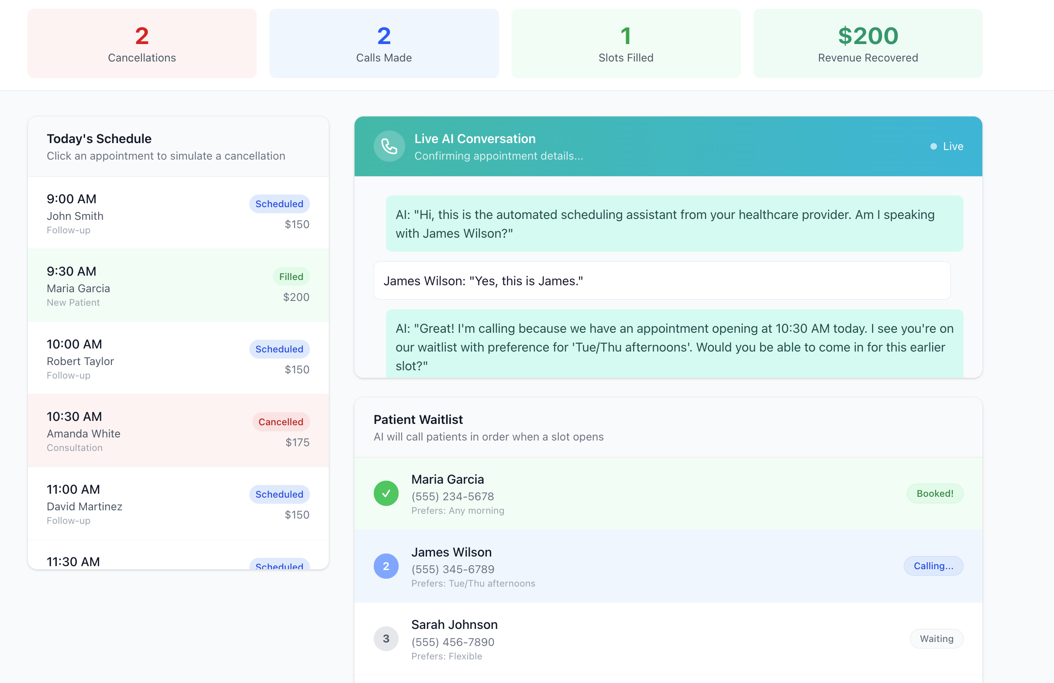Toggle the Scheduled badge on John Smith's appointment
This screenshot has width=1054, height=683.
279,204
